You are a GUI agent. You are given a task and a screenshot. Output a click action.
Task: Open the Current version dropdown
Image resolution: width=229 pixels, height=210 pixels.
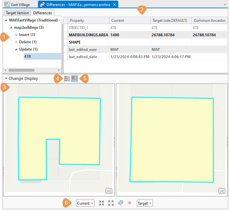coord(85,203)
